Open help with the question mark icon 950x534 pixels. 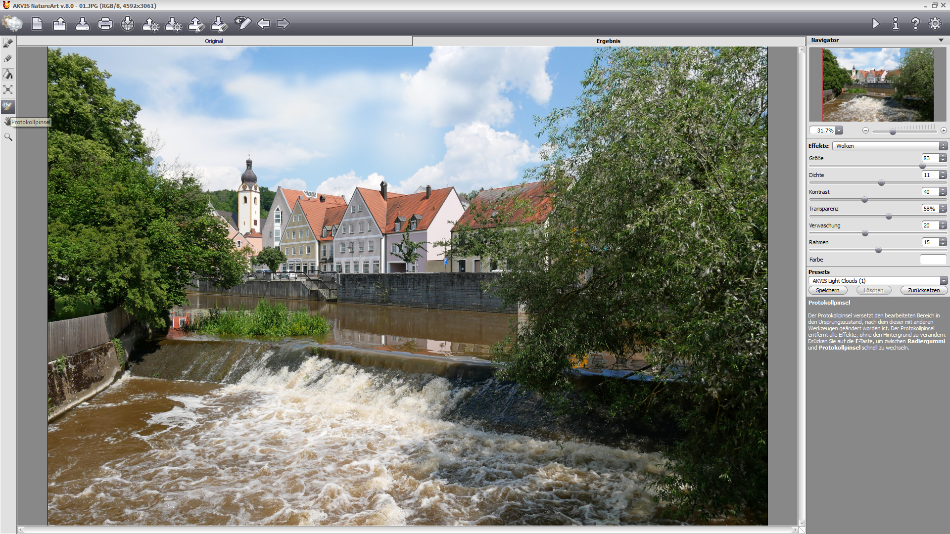pos(915,23)
